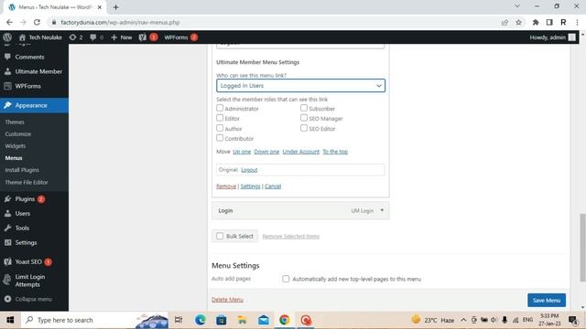Open the comments bubble in admin bar

93,37
